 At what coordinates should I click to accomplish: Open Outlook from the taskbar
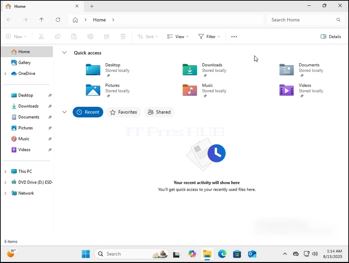(252, 254)
